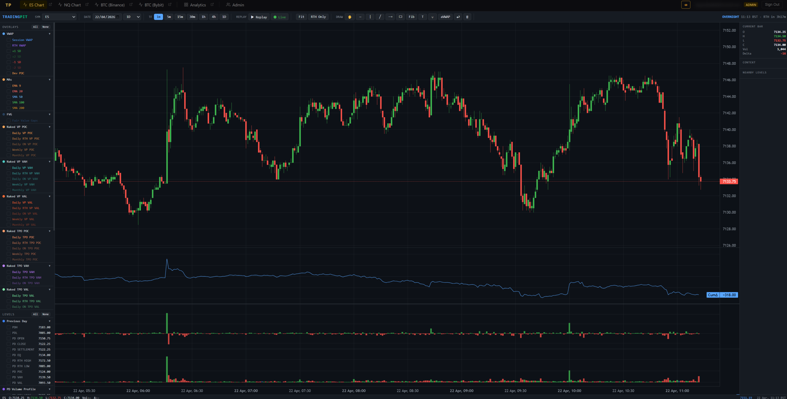Enable the Weekly VP VAH level

click(x=9, y=184)
